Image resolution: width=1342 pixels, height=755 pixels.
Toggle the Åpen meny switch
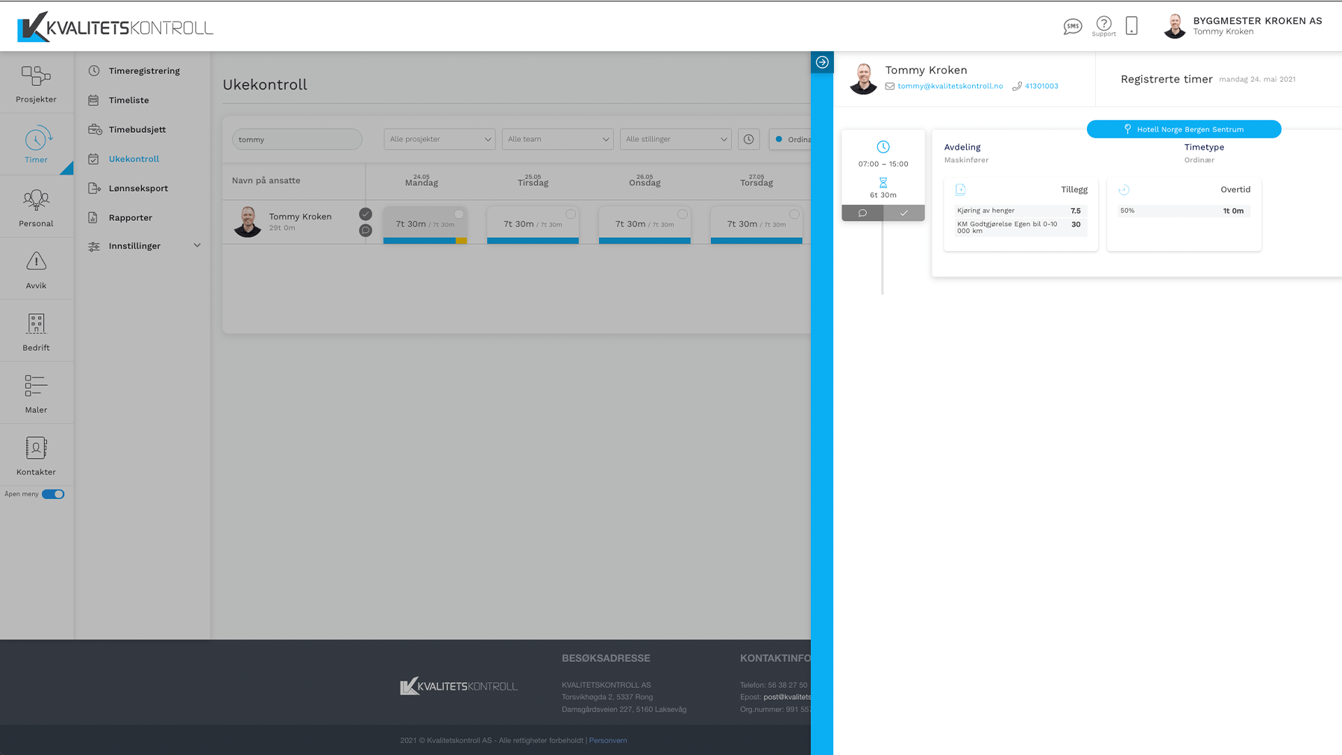[53, 494]
